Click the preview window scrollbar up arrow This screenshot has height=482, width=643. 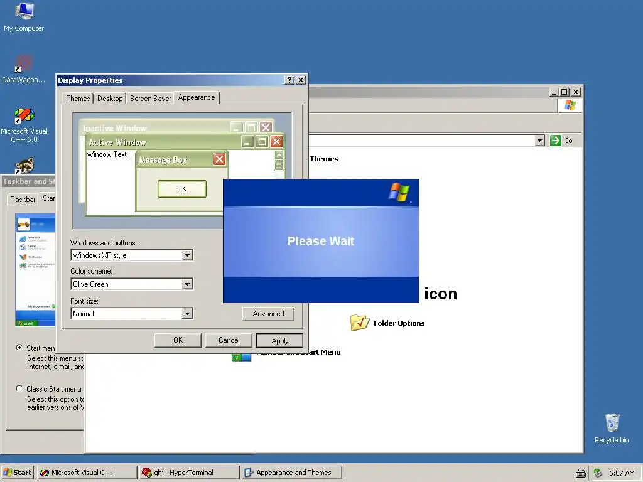(x=279, y=155)
